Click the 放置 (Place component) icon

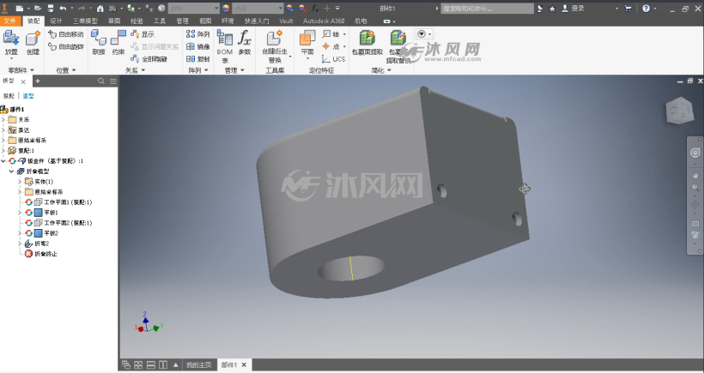[x=11, y=39]
